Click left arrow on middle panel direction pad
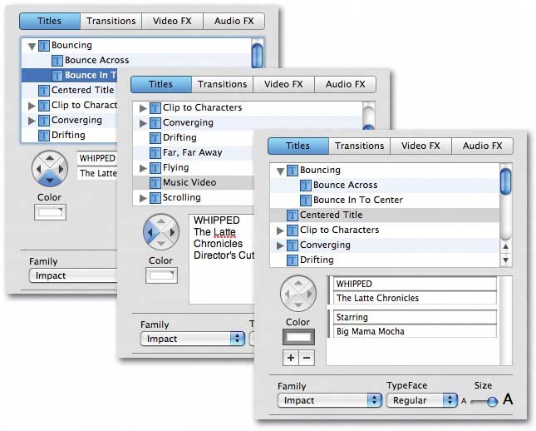536x431 pixels. pyautogui.click(x=150, y=232)
